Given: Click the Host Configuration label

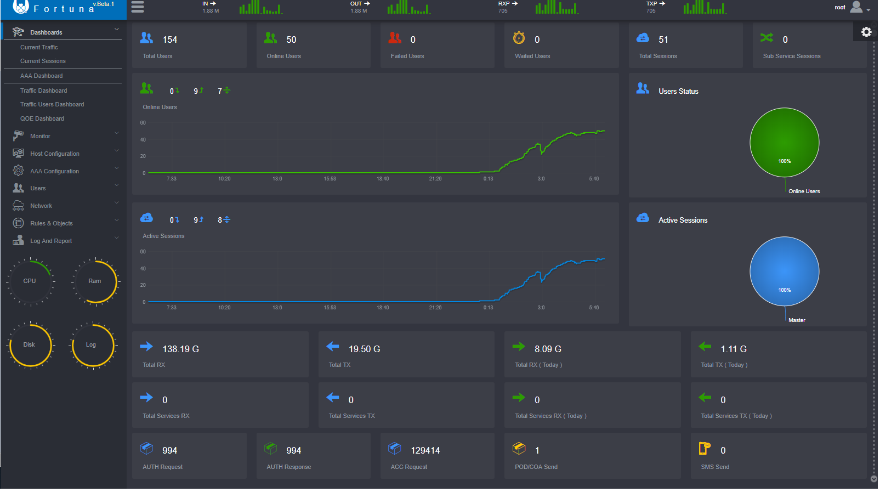Looking at the screenshot, I should (x=55, y=154).
